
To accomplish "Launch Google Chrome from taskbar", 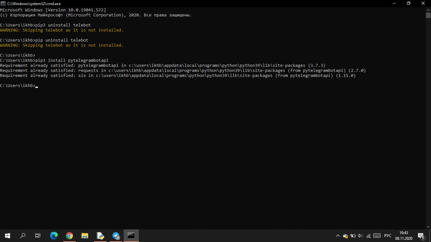I will click(69, 236).
